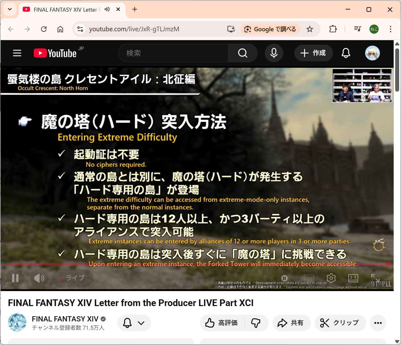This screenshot has width=401, height=345.
Task: Open the YouTube hamburger guide menu
Action: (x=17, y=53)
